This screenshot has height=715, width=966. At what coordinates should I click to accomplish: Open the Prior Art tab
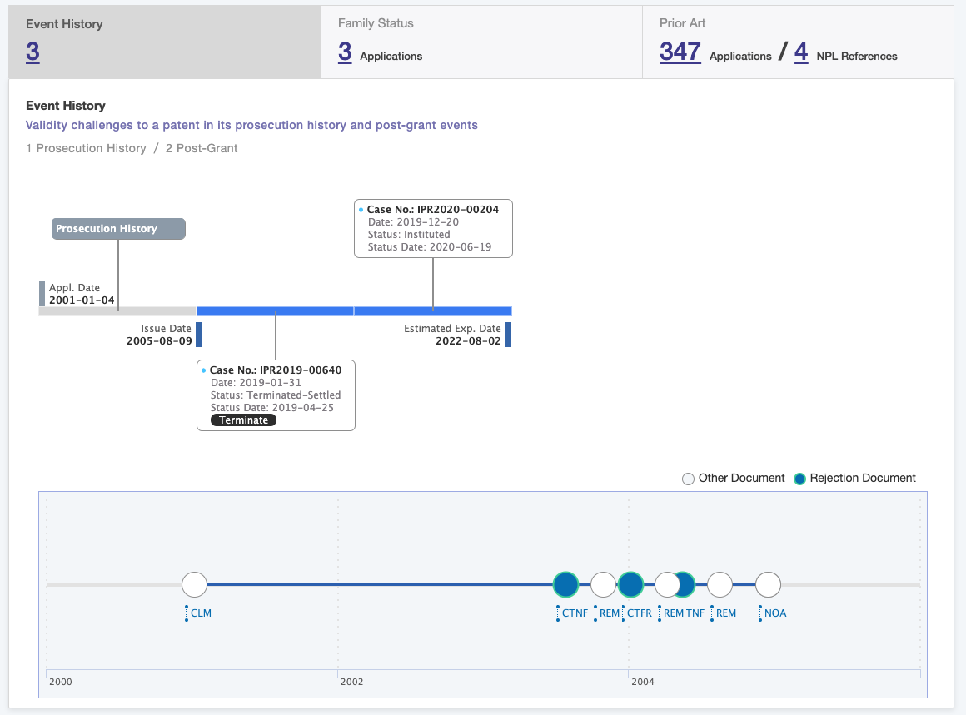[x=798, y=42]
